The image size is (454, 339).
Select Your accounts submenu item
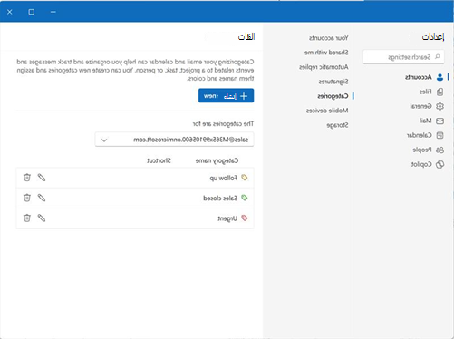pos(329,38)
